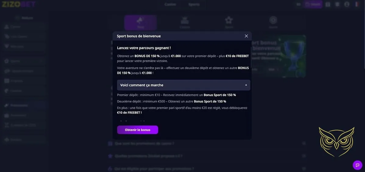Click the ZizoBet logo
Viewport: 365px width, 172px height.
point(18,4)
